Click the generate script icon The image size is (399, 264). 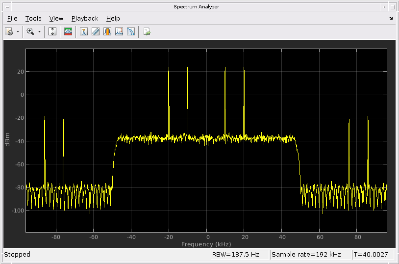147,31
